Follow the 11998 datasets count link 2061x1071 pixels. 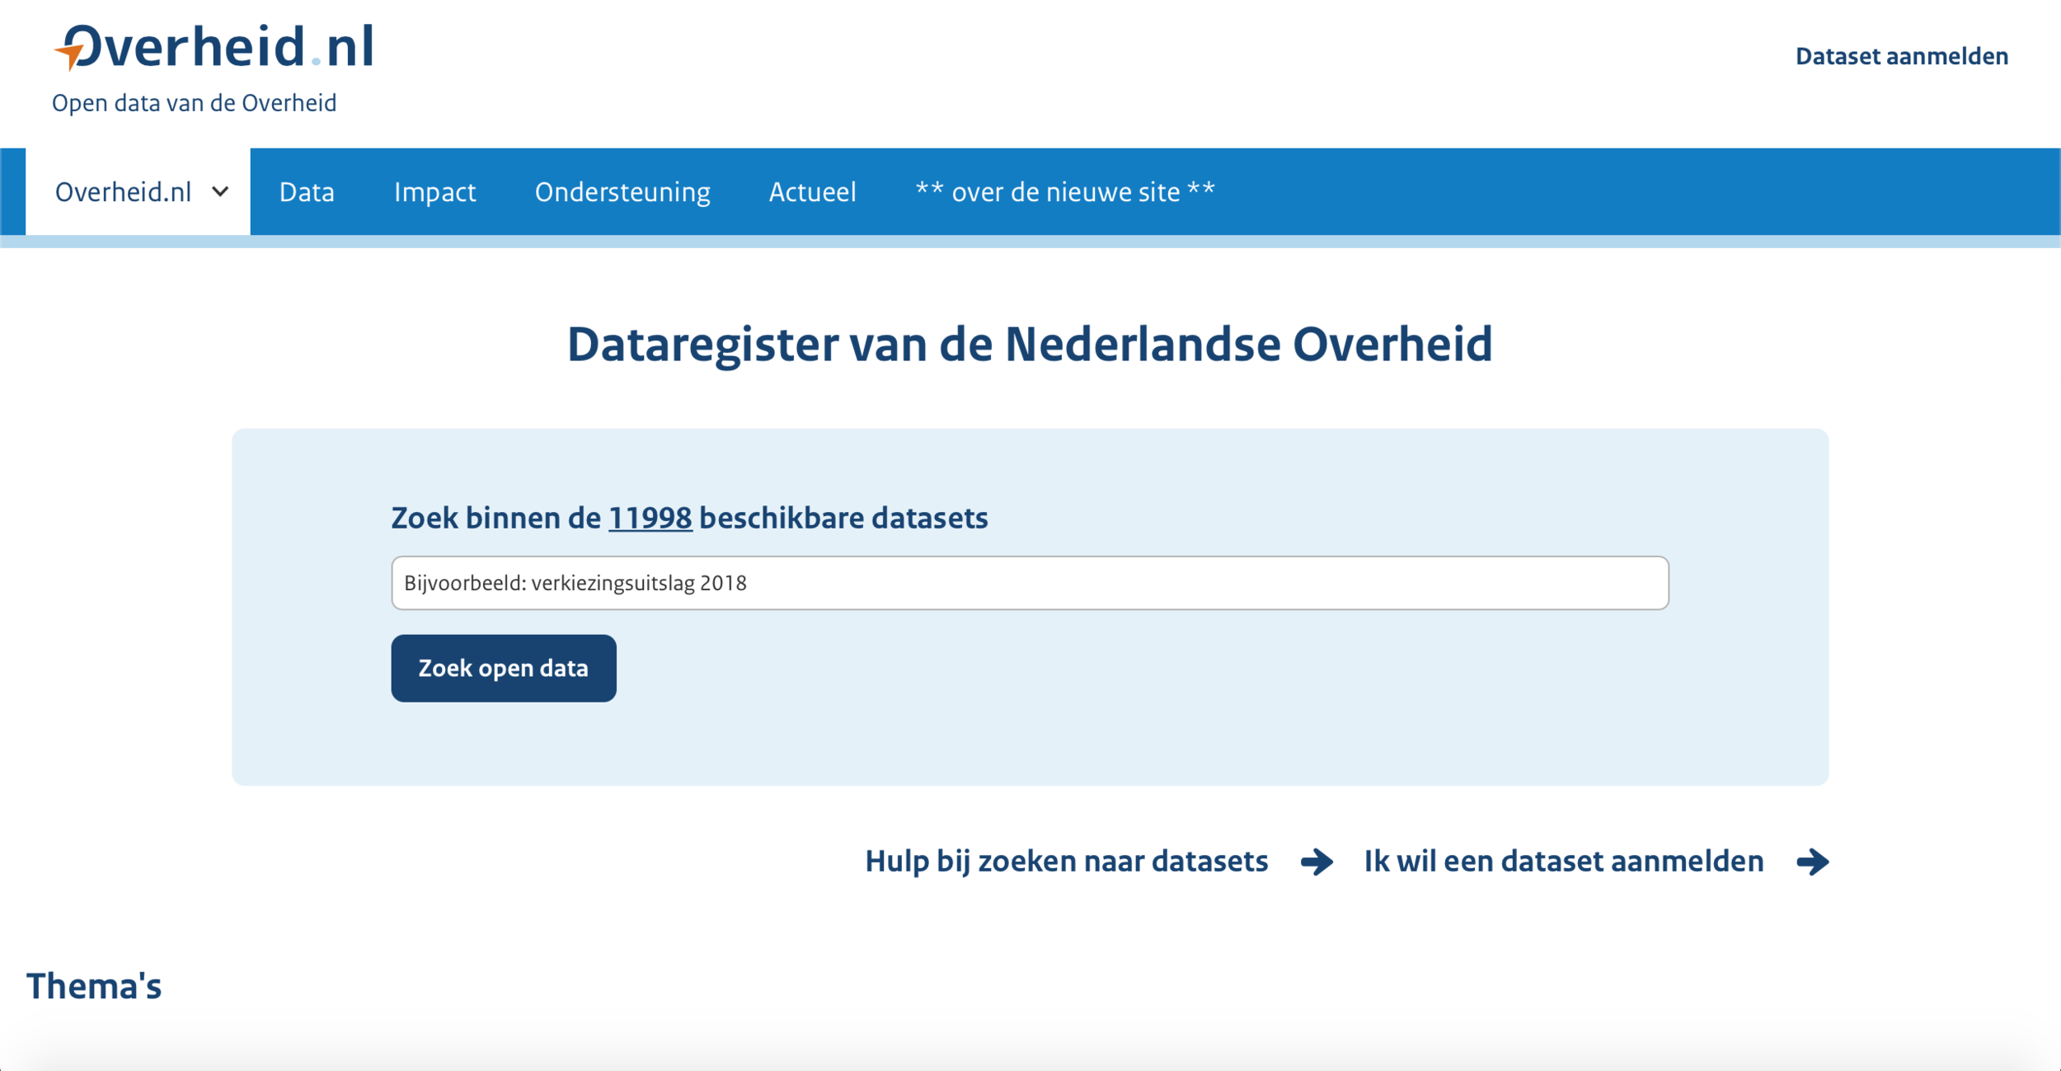650,518
